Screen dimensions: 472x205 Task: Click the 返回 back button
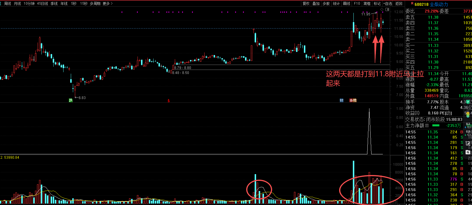(399, 3)
